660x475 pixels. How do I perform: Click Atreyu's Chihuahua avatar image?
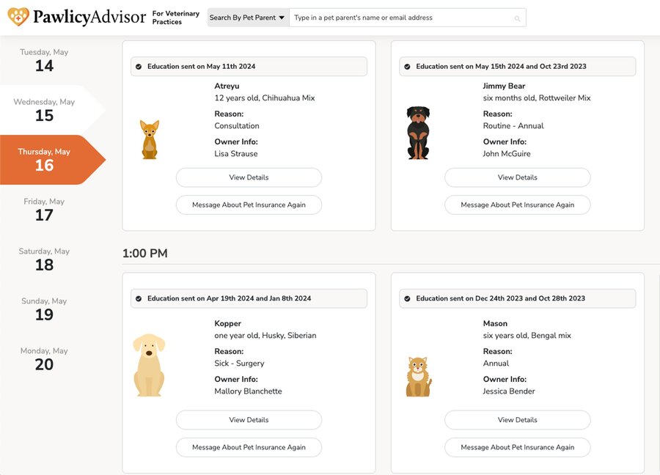point(150,140)
